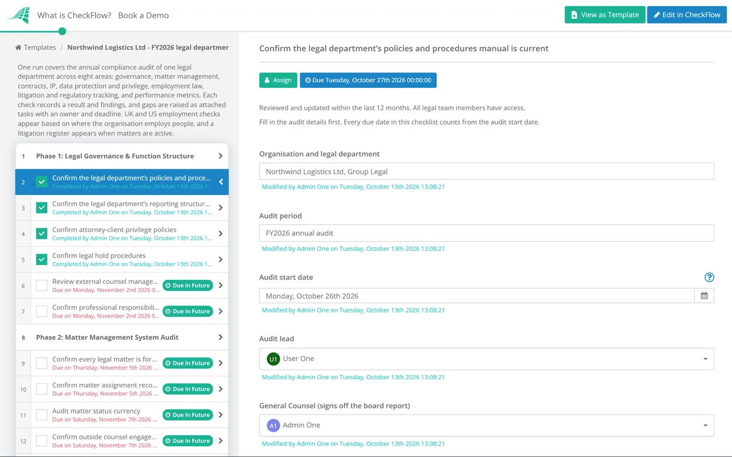Click the task title heading about policies manual
732x457 pixels.
click(x=404, y=49)
